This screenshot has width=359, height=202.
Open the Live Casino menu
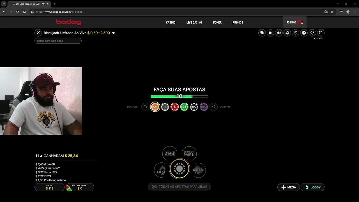(194, 22)
